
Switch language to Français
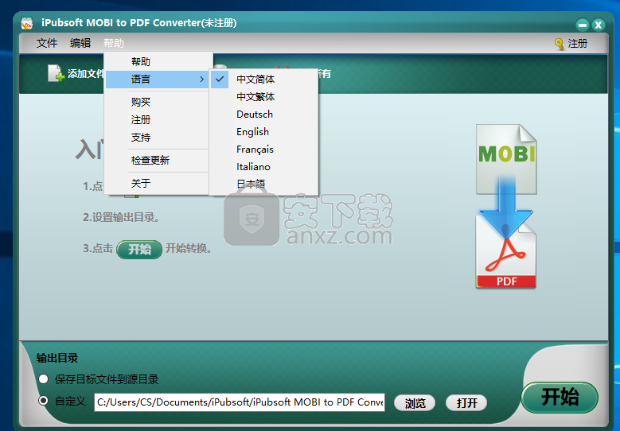tap(263, 149)
